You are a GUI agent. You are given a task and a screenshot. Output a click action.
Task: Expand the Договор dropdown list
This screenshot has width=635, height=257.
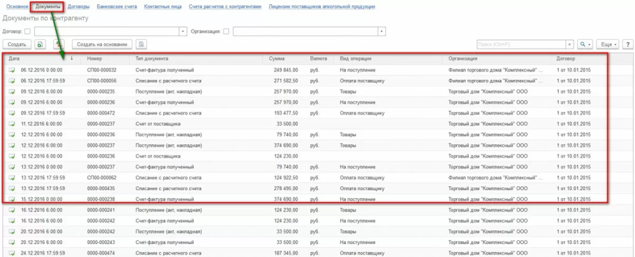[x=184, y=32]
